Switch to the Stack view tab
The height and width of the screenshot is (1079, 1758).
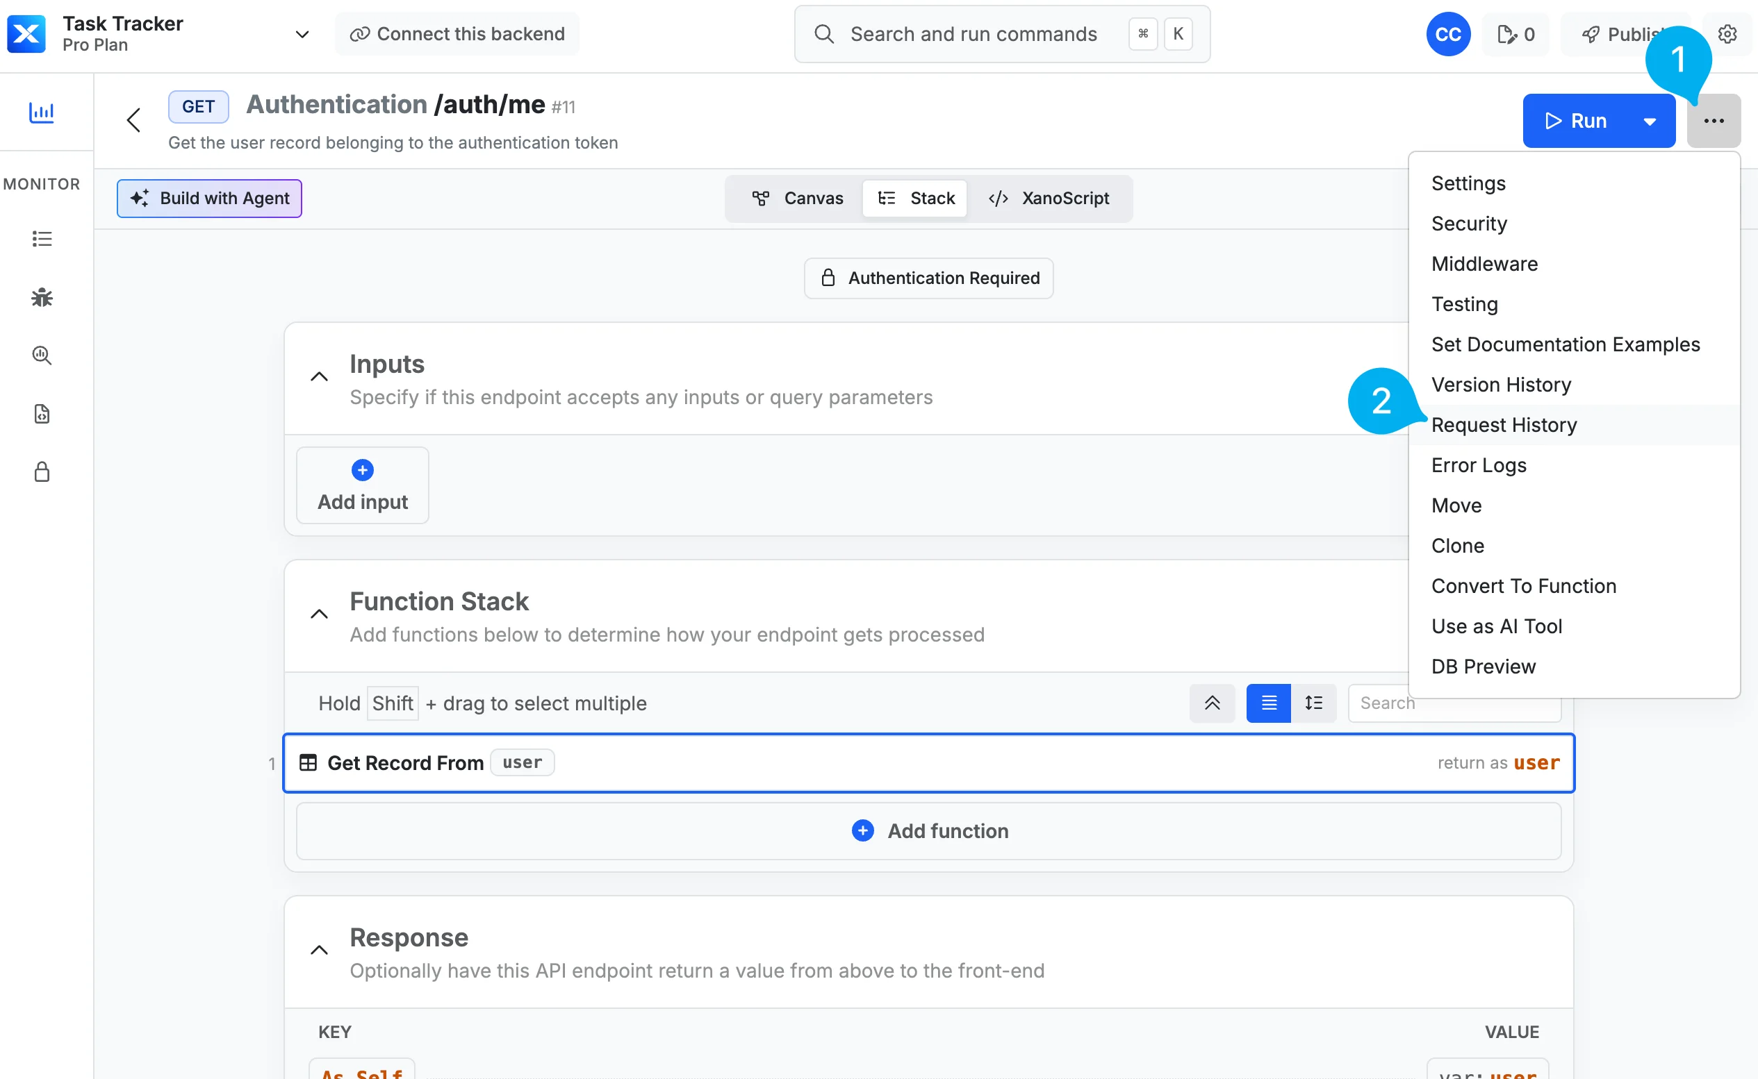tap(916, 199)
